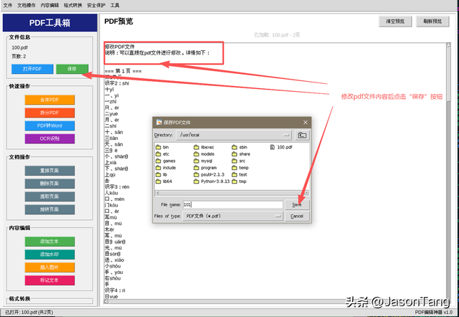
Task: Click the Cancel button in dialog
Action: 297,216
